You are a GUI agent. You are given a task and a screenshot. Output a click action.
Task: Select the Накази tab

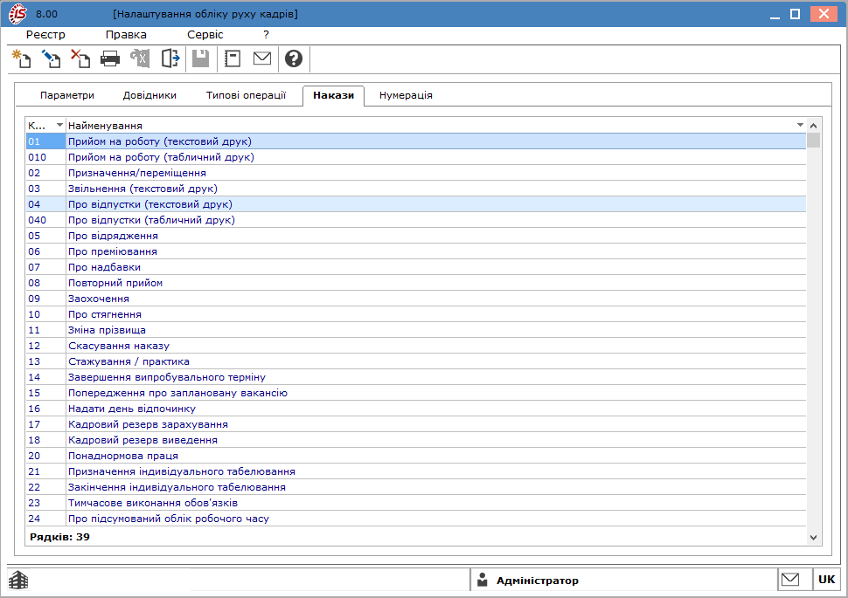point(334,96)
